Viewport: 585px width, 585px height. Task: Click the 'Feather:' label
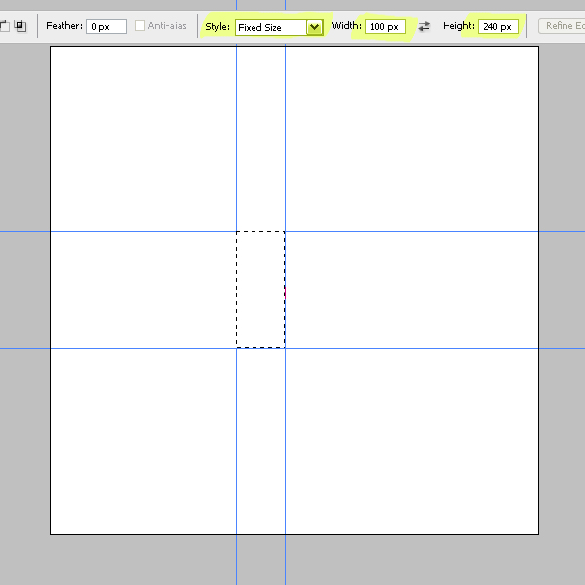pyautogui.click(x=64, y=26)
